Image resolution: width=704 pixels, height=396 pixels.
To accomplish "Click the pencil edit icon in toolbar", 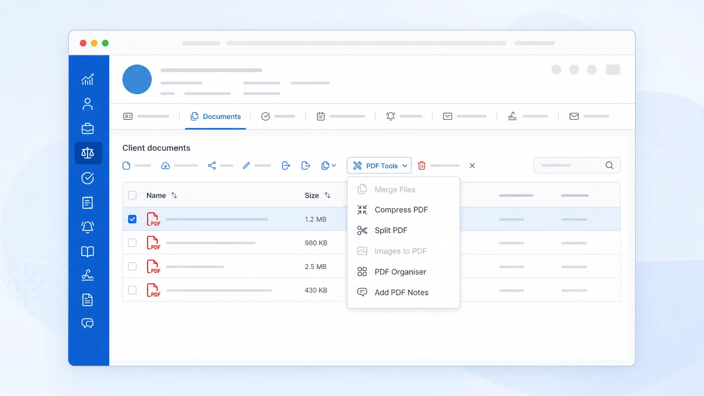I will 246,165.
